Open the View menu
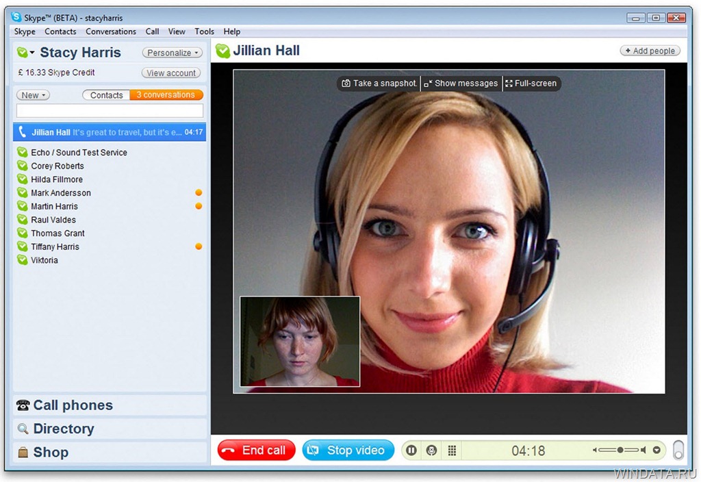 tap(177, 31)
